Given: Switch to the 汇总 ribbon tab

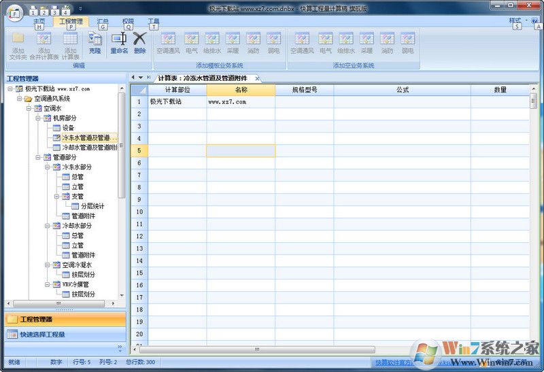Looking at the screenshot, I should [103, 21].
